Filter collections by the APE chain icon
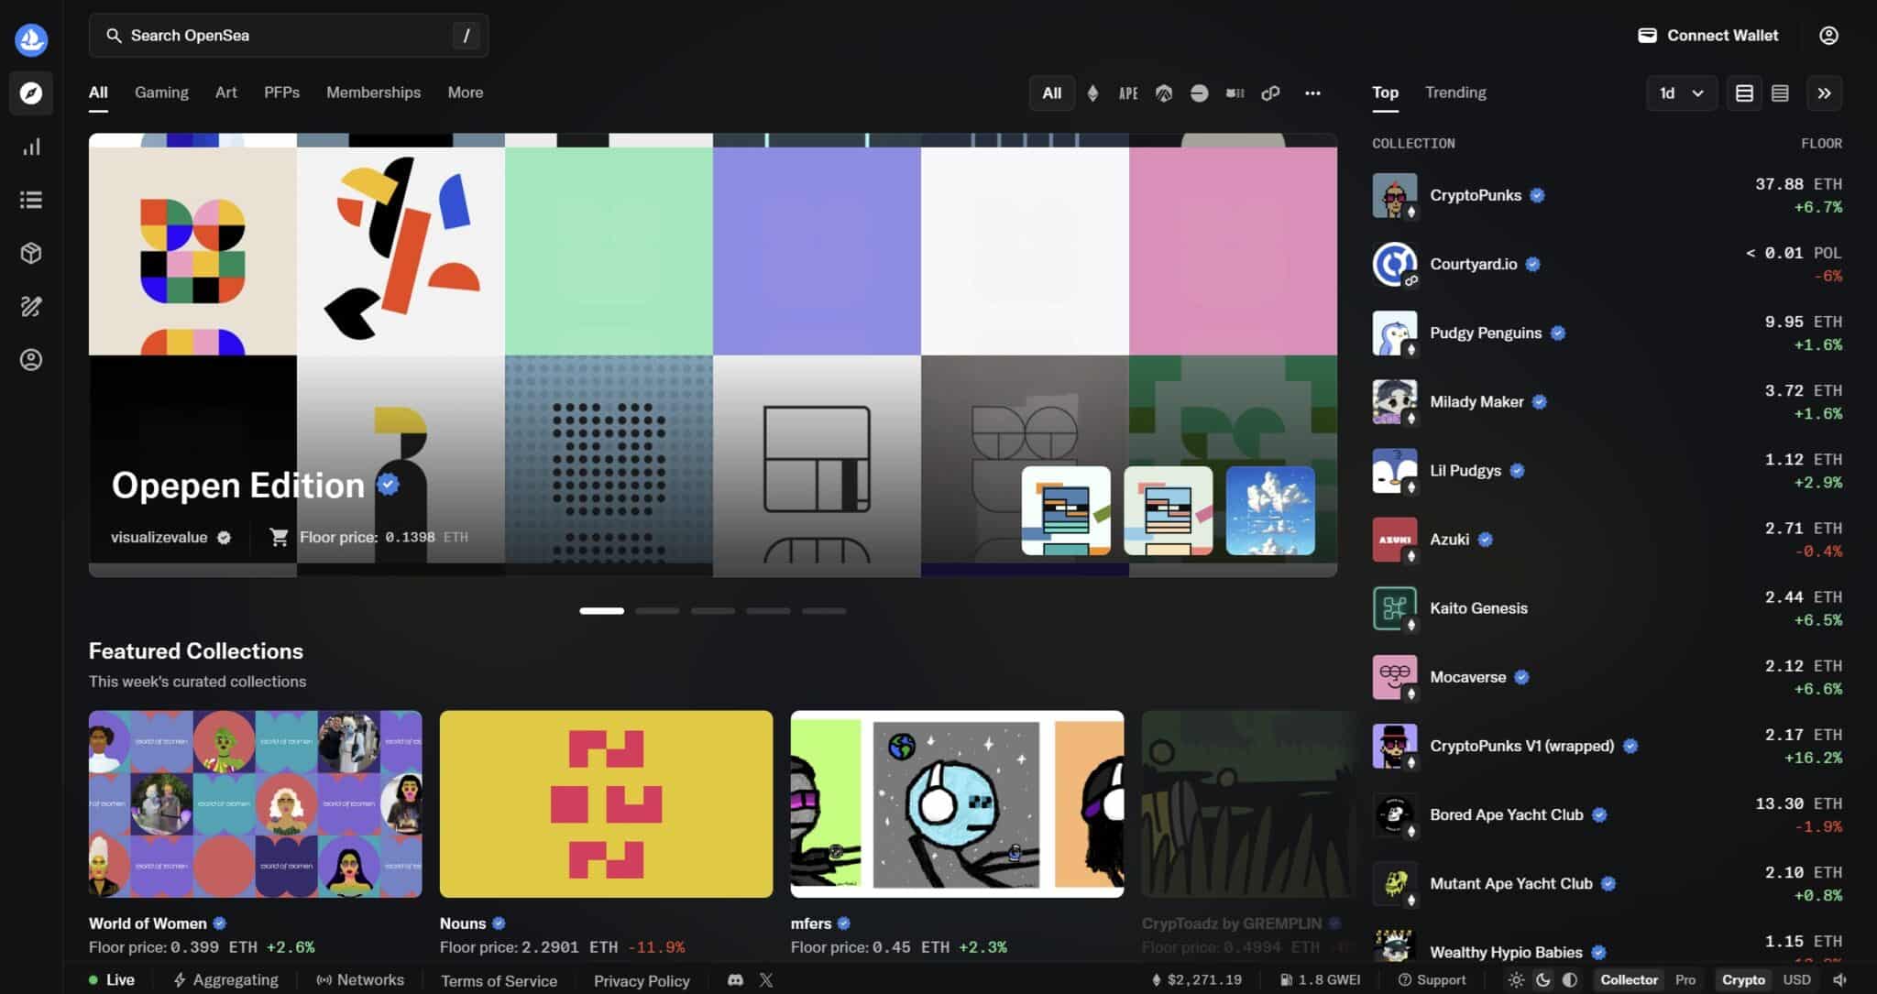Screen dimensions: 1877x994 (1126, 93)
